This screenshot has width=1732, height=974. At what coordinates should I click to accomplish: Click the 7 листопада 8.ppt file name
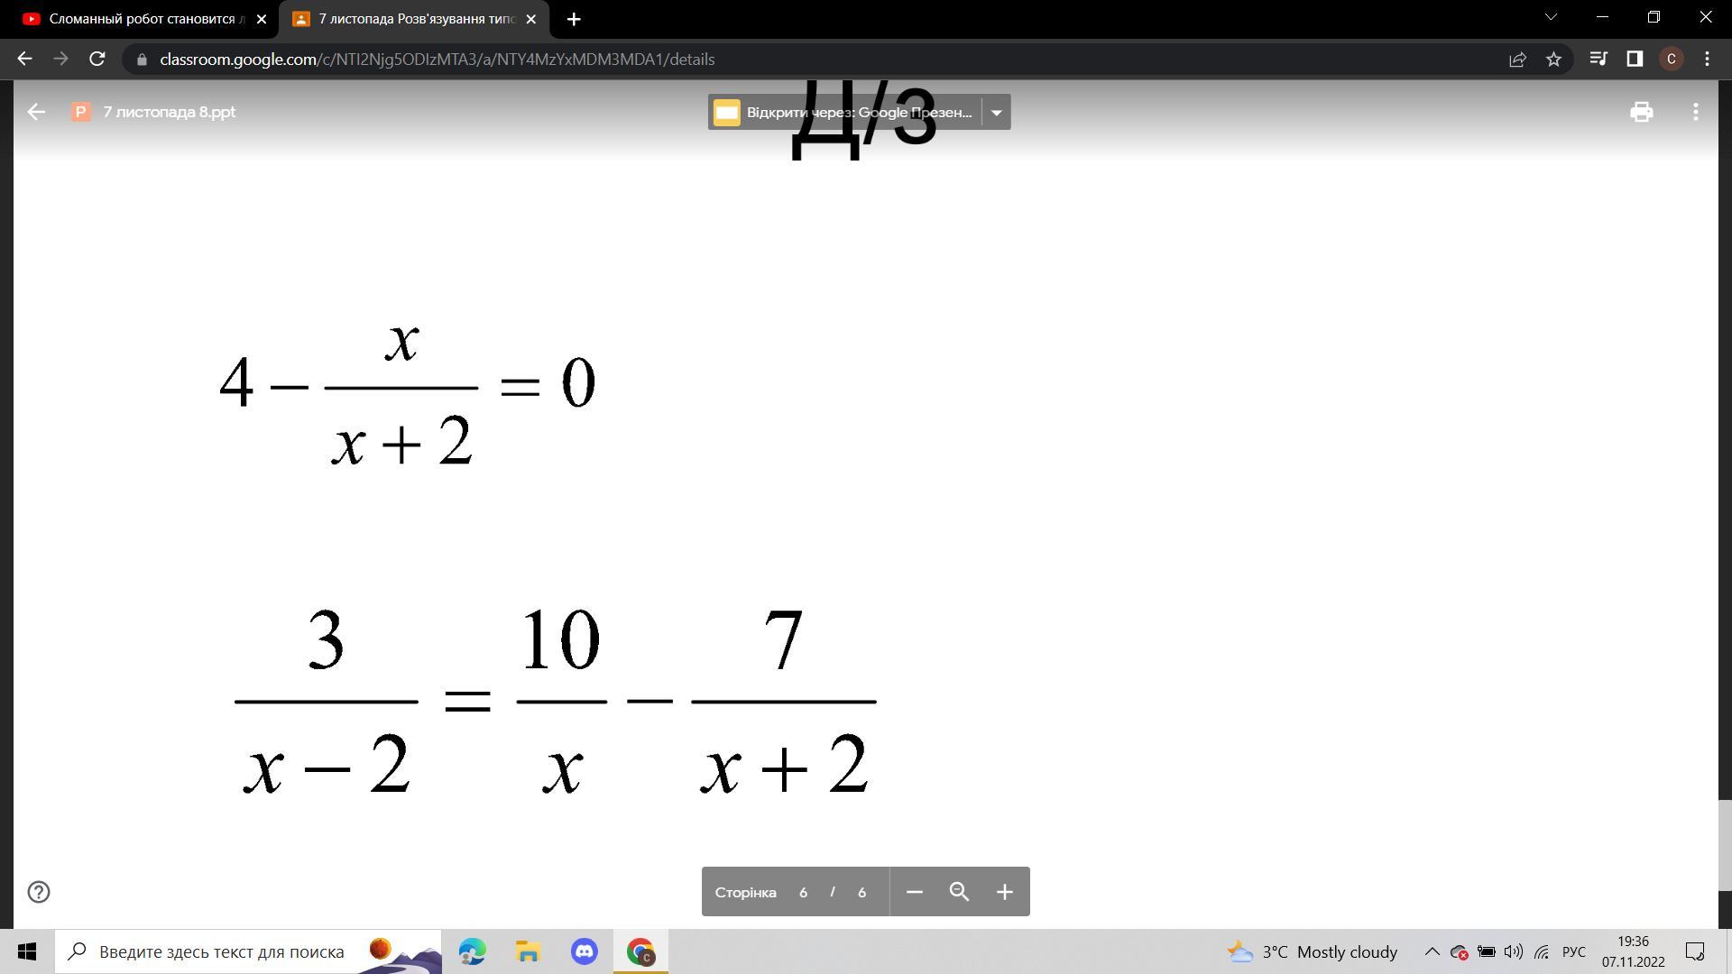170,112
